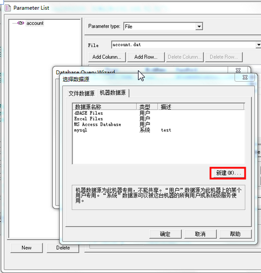Click the 类型 column header
261x273 pixels.
coord(147,107)
